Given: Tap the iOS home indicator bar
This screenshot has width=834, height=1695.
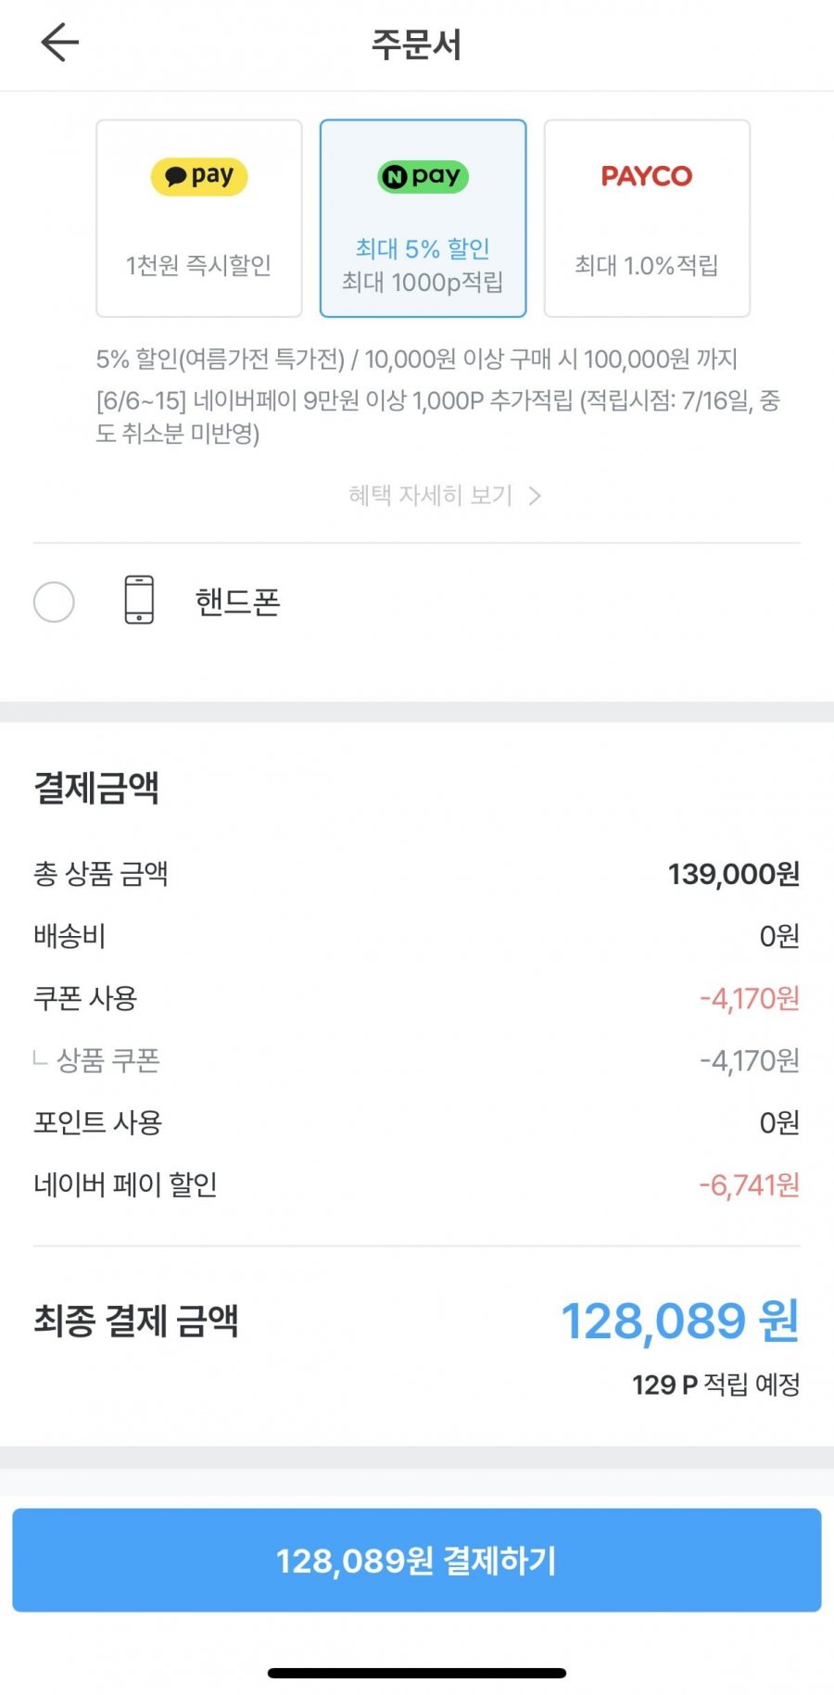Looking at the screenshot, I should point(417,1673).
